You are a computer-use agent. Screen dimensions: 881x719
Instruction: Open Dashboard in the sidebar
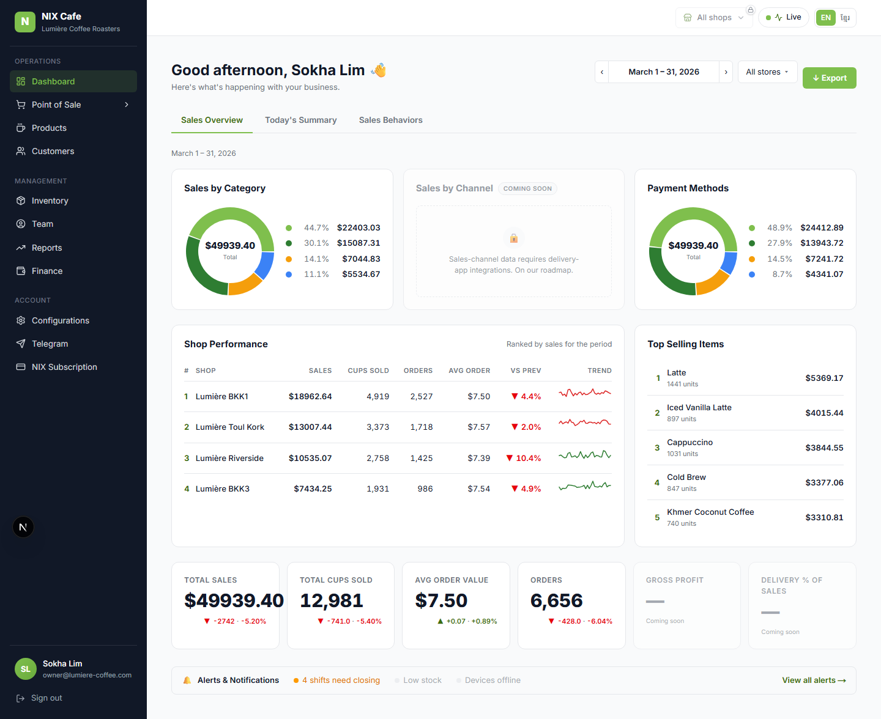(x=73, y=81)
